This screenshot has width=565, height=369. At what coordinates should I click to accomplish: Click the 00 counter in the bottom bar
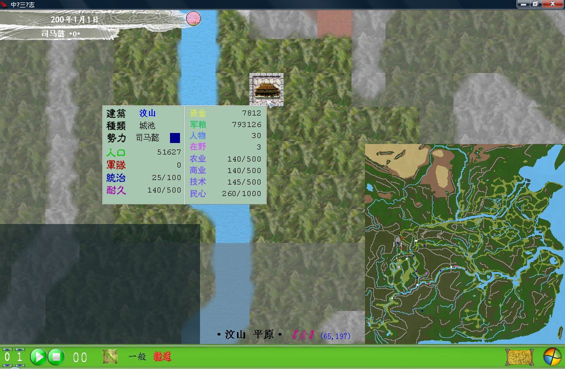pos(80,357)
